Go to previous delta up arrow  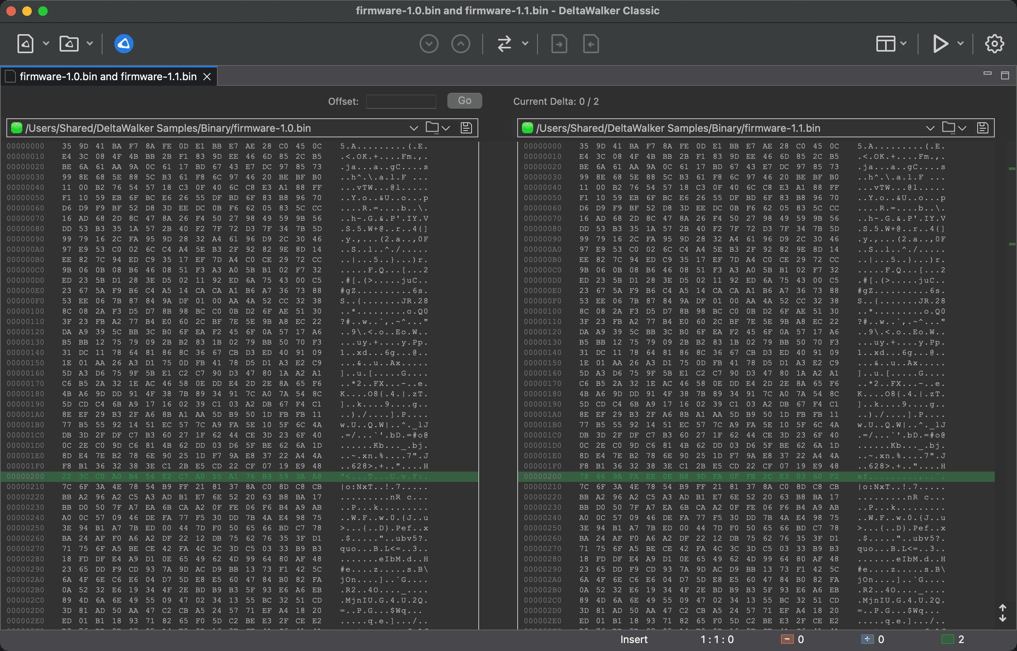click(461, 44)
